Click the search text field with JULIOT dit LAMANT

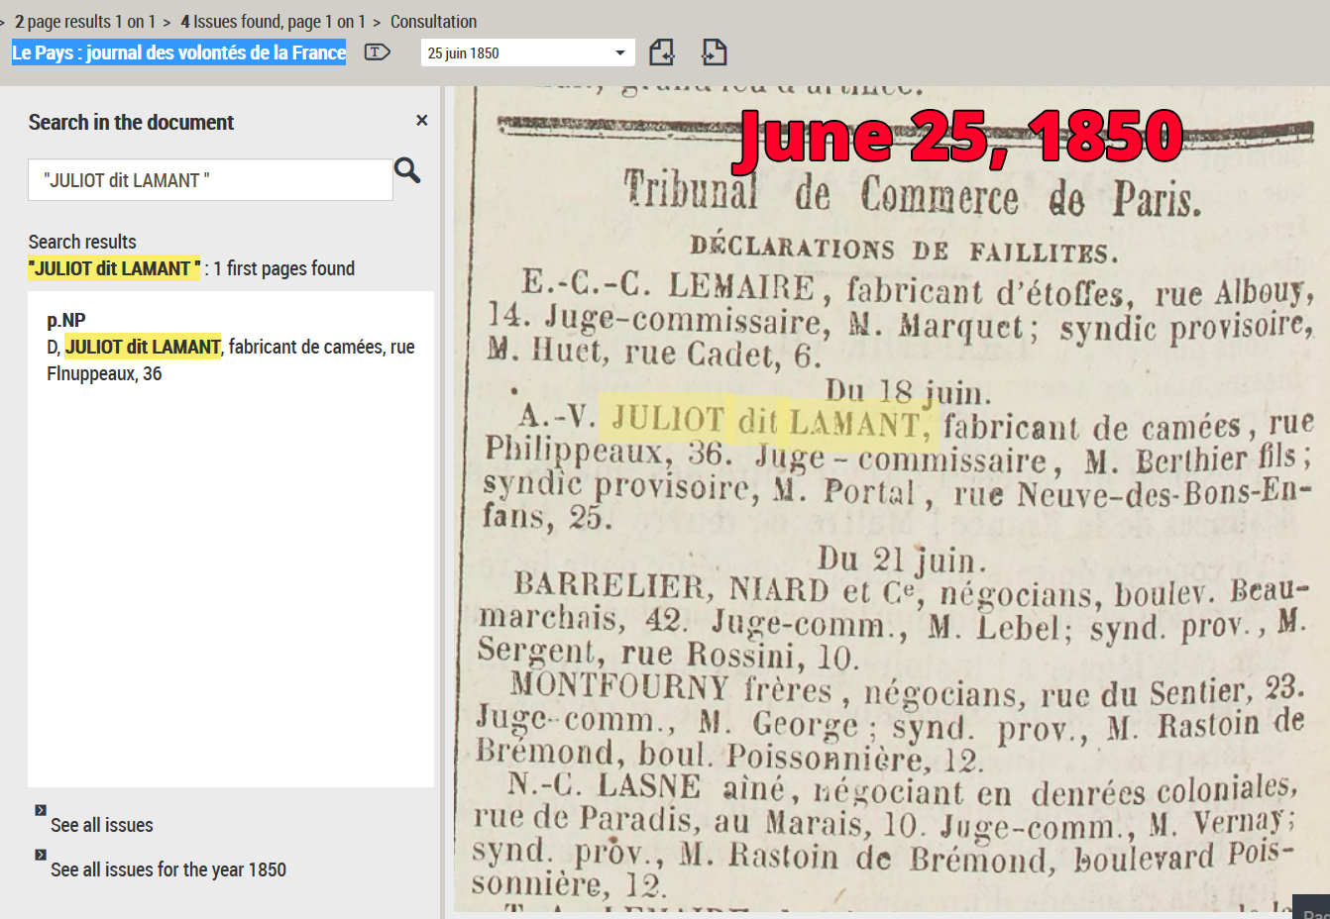tap(210, 180)
